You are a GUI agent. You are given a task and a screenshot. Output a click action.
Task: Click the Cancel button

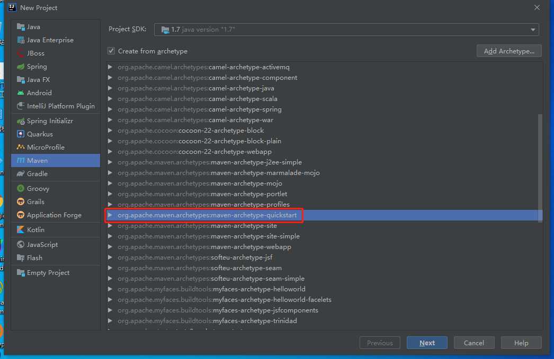[x=474, y=343]
